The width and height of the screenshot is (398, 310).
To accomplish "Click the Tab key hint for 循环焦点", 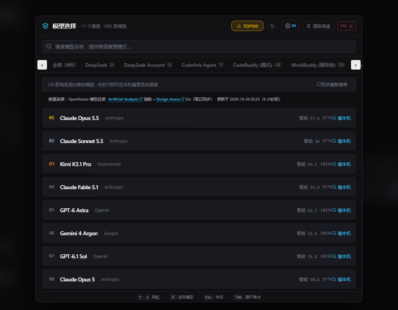I will point(238,297).
